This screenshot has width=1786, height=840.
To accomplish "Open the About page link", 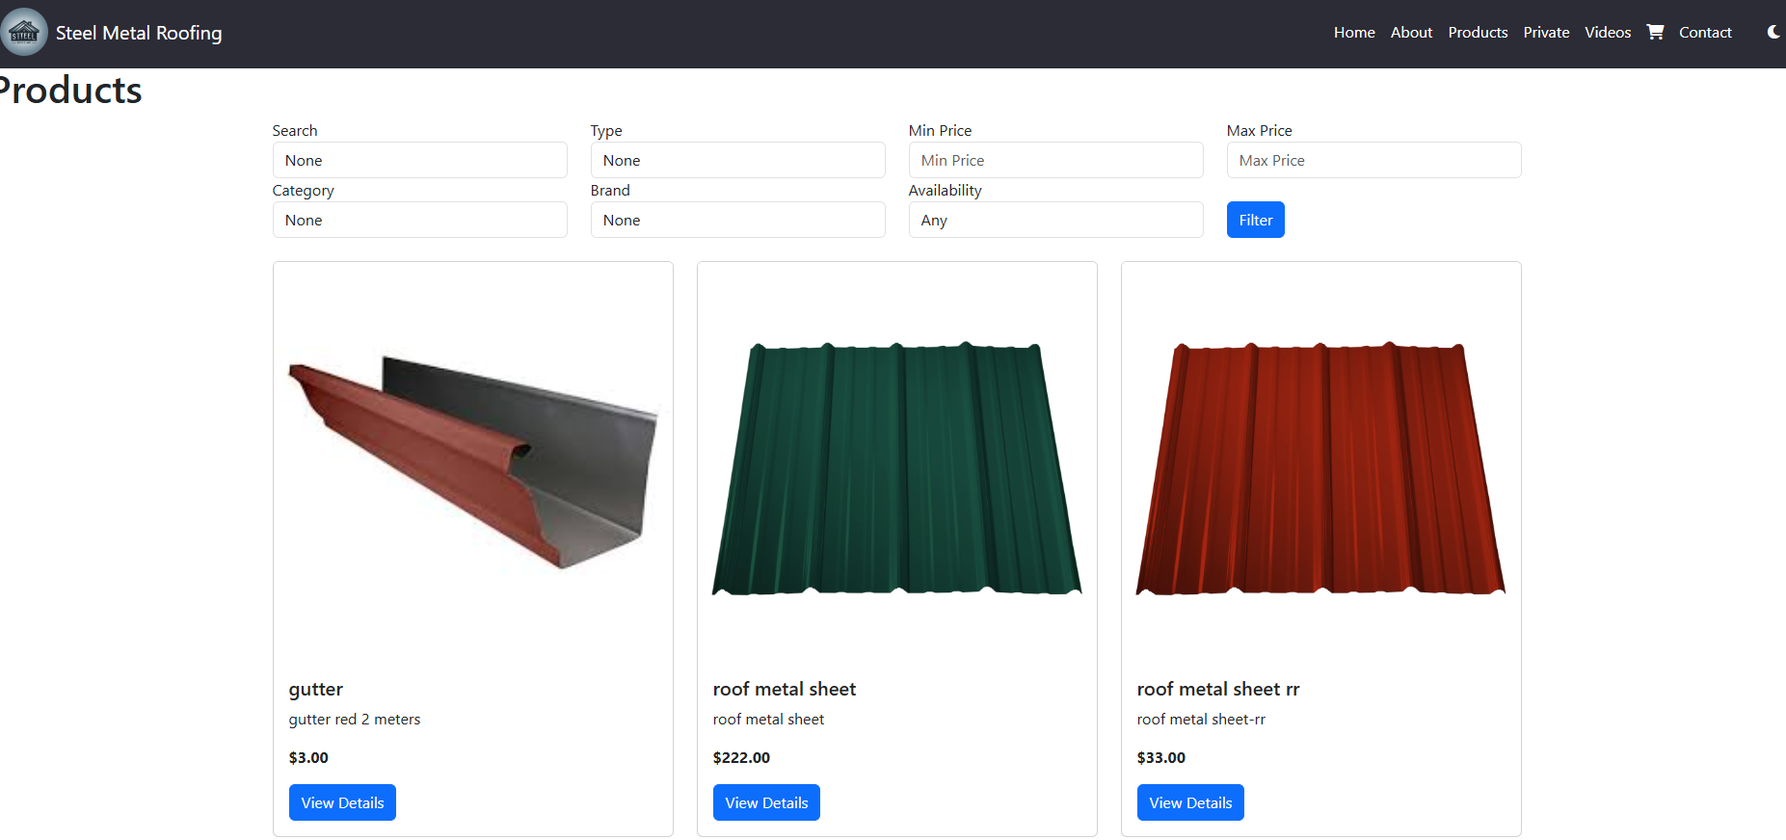I will (1411, 32).
